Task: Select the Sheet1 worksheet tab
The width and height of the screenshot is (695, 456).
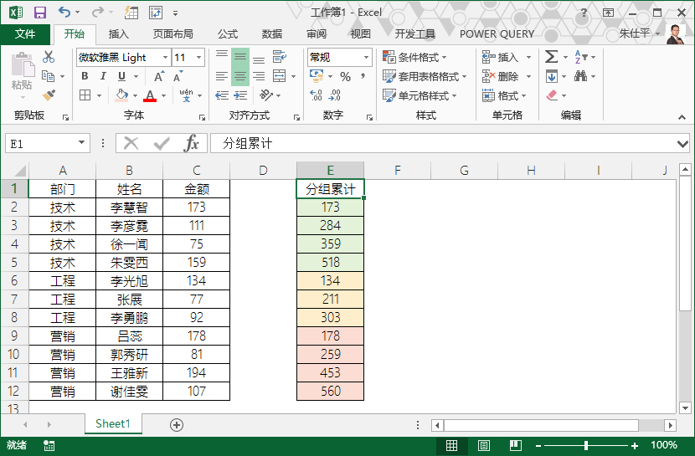Action: 112,424
